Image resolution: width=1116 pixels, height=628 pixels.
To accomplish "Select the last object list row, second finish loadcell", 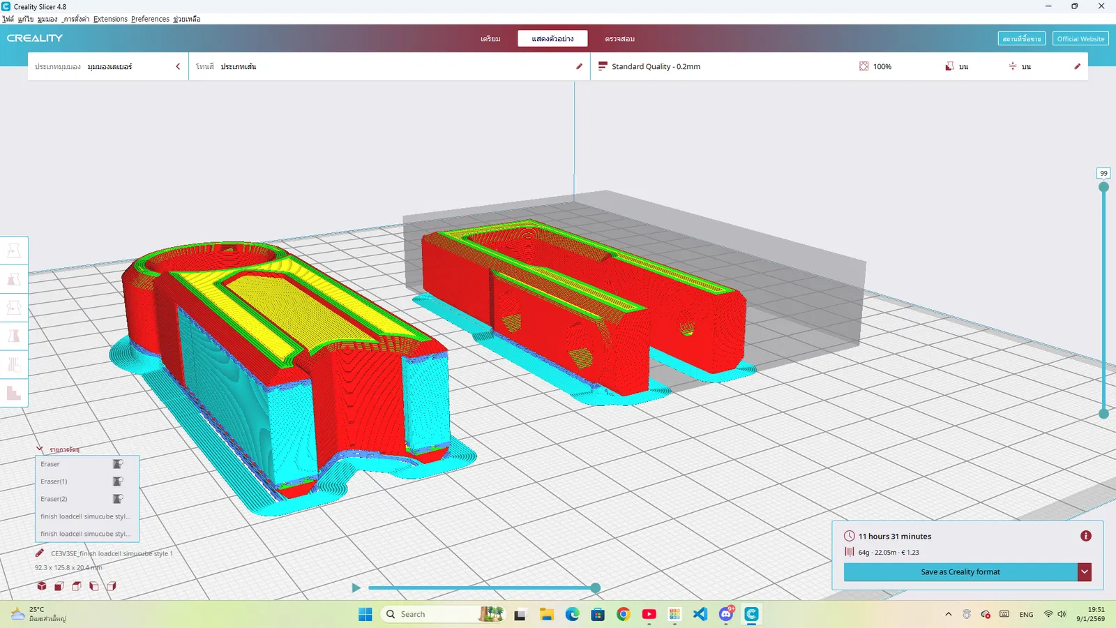I will 87,534.
